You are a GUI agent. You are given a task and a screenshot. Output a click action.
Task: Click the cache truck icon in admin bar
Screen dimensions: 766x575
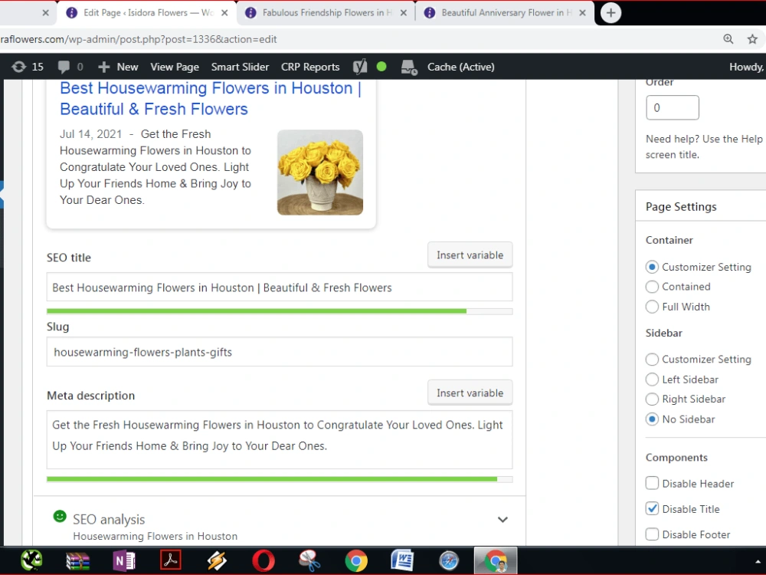[409, 67]
